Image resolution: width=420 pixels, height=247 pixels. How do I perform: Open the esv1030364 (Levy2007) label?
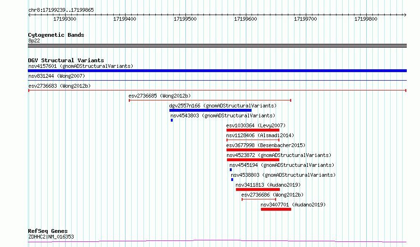tap(256, 125)
